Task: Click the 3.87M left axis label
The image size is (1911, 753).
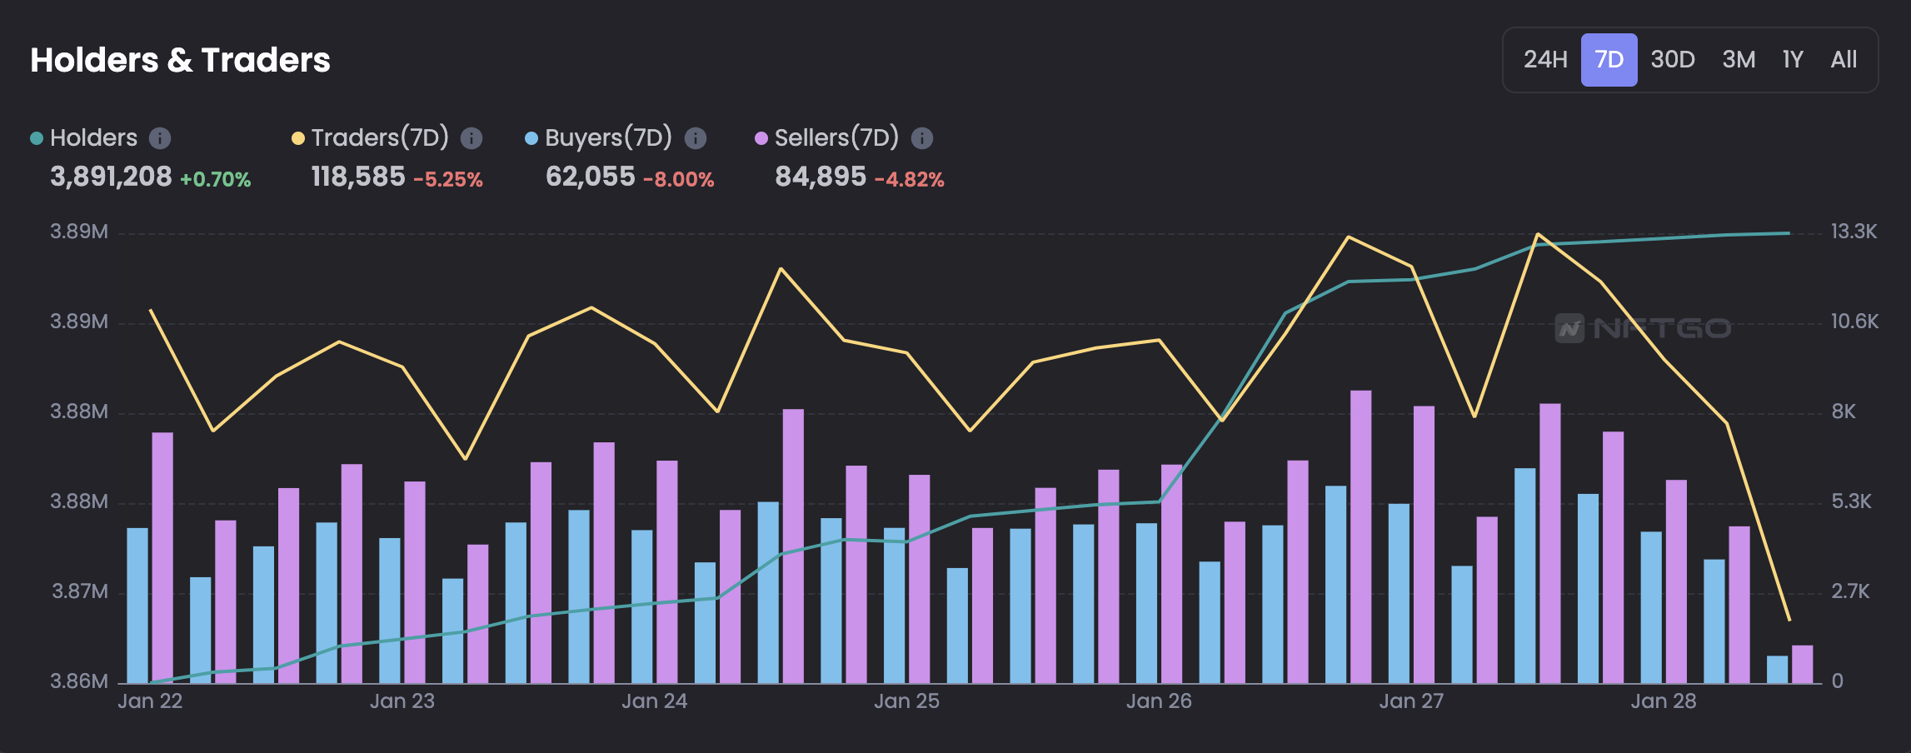Action: pyautogui.click(x=80, y=591)
